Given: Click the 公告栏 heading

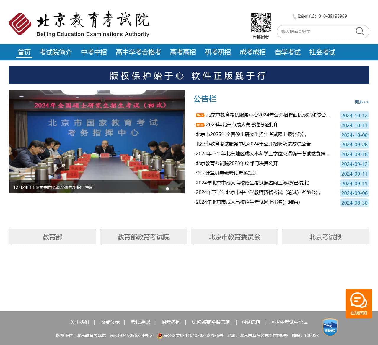Looking at the screenshot, I should [205, 99].
